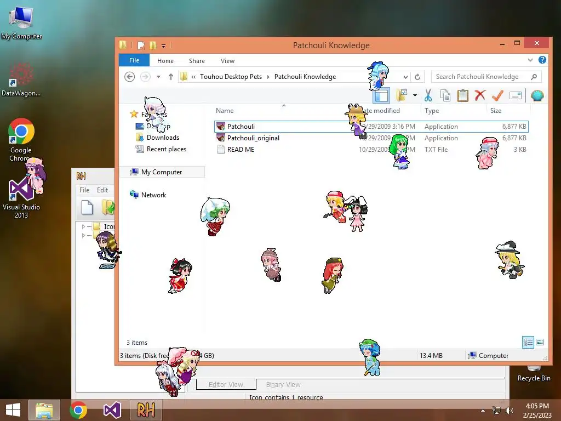Switch to Editor View tab in RH window
Viewport: 561px width, 421px height.
(x=226, y=384)
